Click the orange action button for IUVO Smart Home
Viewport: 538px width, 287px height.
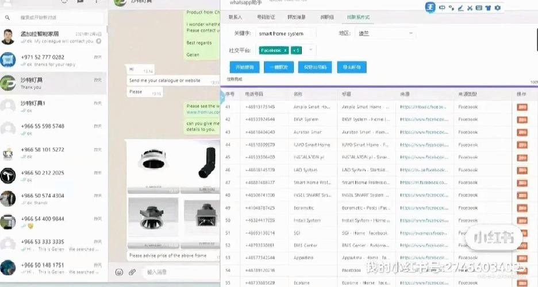click(522, 145)
